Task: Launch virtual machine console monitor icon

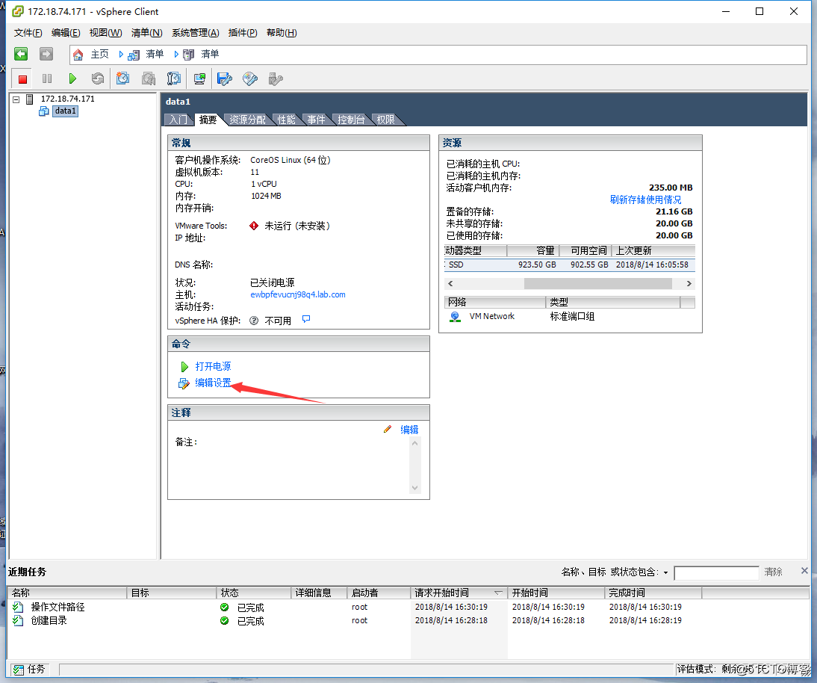Action: pyautogui.click(x=199, y=78)
